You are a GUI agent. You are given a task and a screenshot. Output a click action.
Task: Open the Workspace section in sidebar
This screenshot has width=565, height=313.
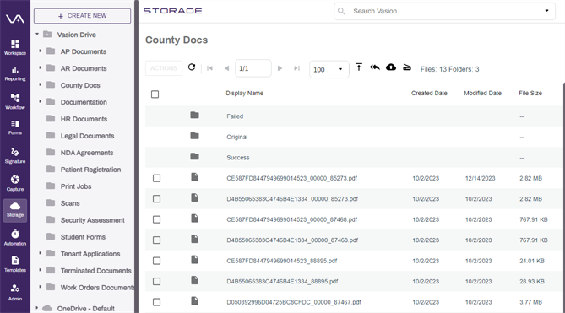15,47
